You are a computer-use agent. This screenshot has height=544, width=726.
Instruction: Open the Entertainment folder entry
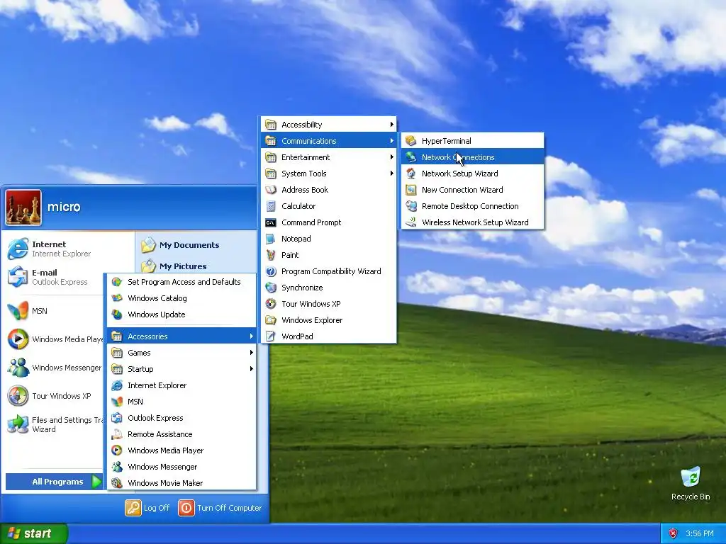(x=329, y=157)
